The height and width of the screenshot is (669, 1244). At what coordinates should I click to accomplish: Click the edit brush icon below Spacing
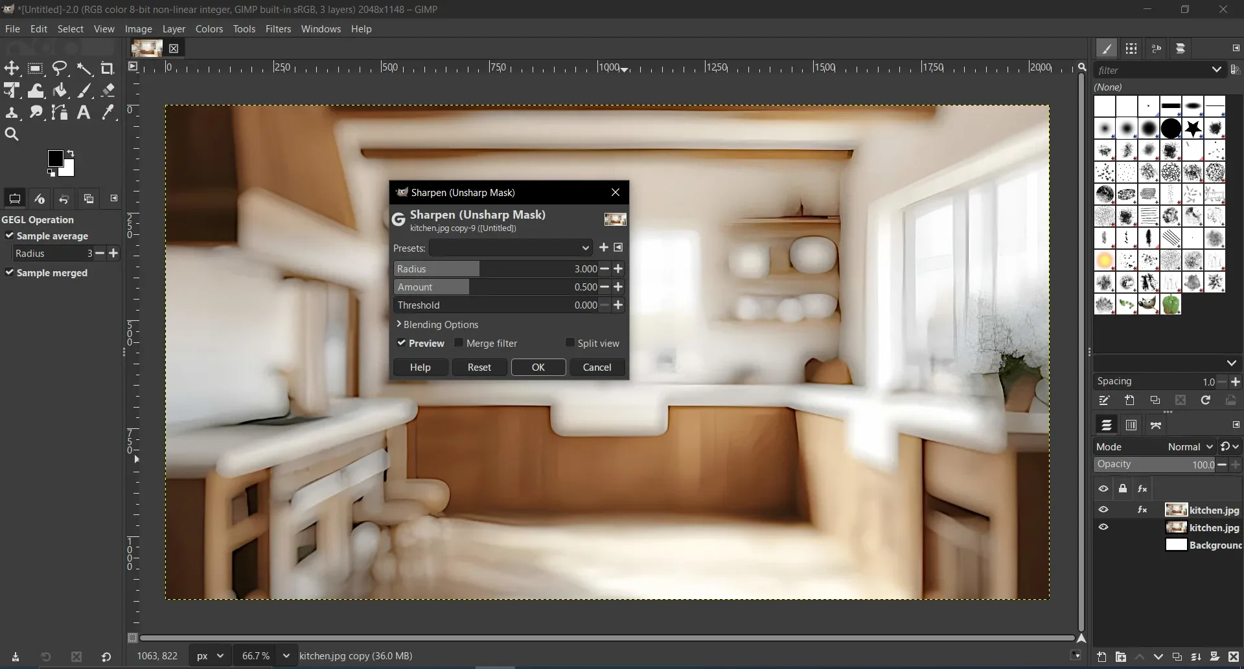pyautogui.click(x=1104, y=400)
